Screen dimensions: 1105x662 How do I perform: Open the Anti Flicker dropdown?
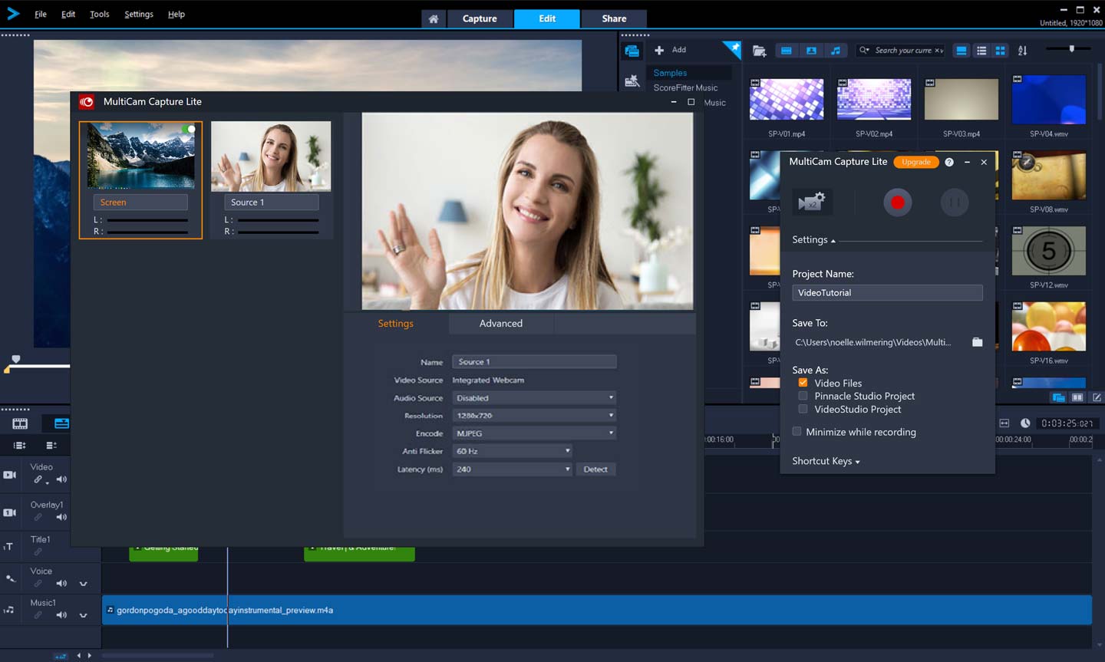tap(512, 451)
